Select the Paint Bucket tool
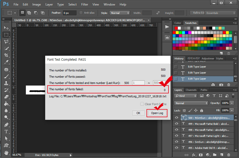Image resolution: width=239 pixels, height=158 pixels. (x=6, y=104)
